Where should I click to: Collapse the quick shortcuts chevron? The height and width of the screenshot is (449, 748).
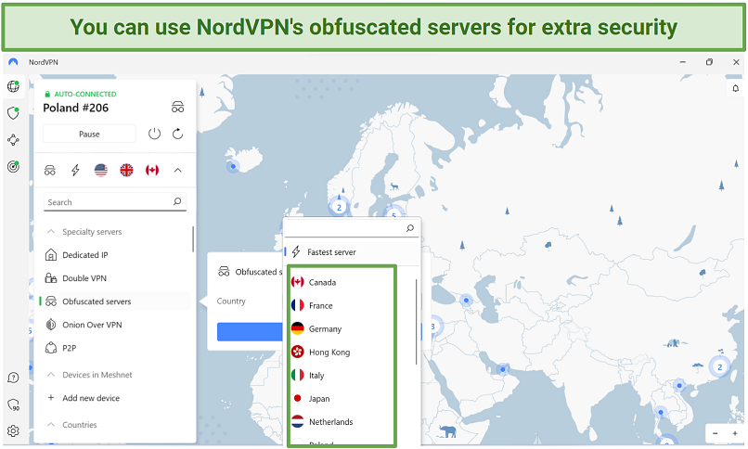coord(178,170)
